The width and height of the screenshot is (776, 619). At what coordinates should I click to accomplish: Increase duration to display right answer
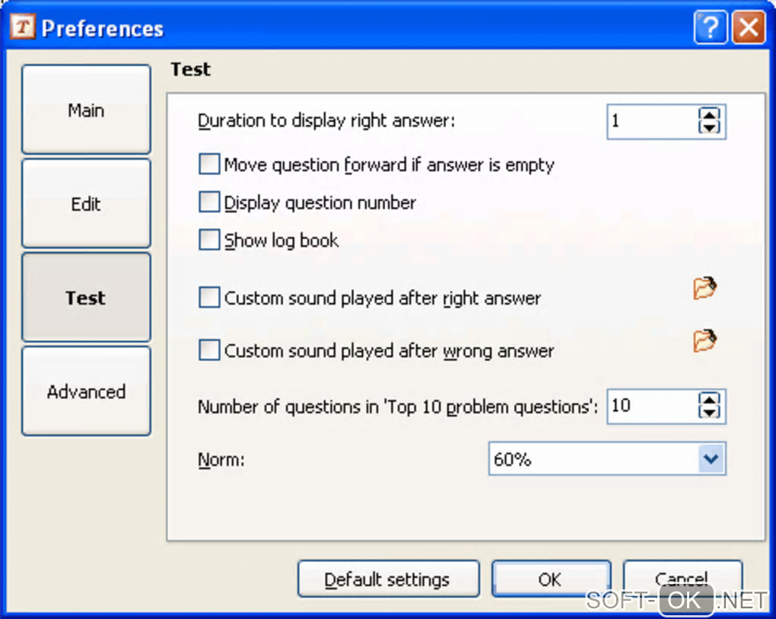pyautogui.click(x=709, y=115)
